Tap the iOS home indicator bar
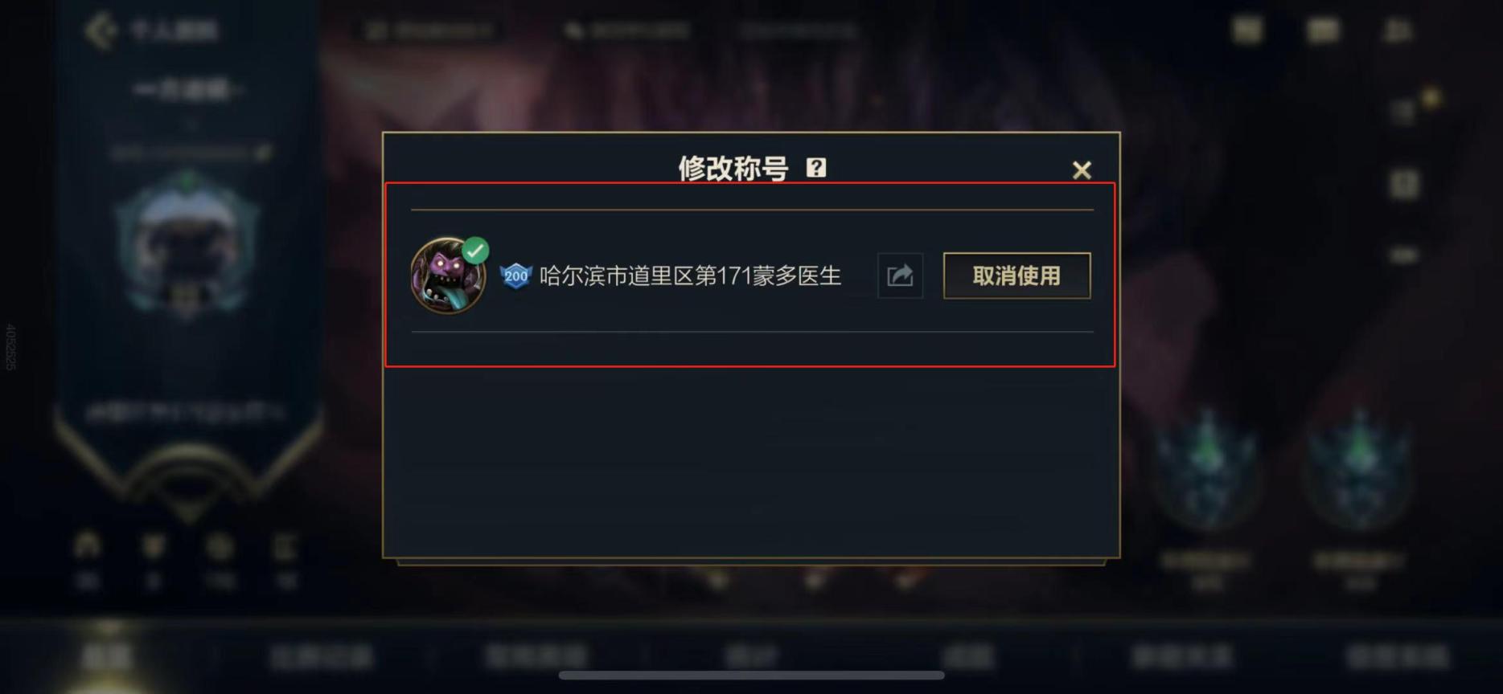Image resolution: width=1503 pixels, height=694 pixels. click(751, 676)
